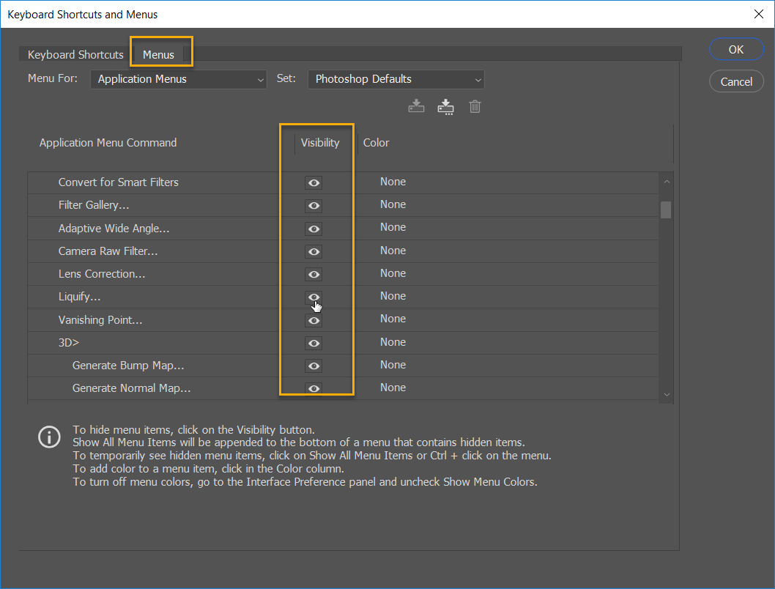Click the scrollbar thumb in the command list

(x=666, y=211)
